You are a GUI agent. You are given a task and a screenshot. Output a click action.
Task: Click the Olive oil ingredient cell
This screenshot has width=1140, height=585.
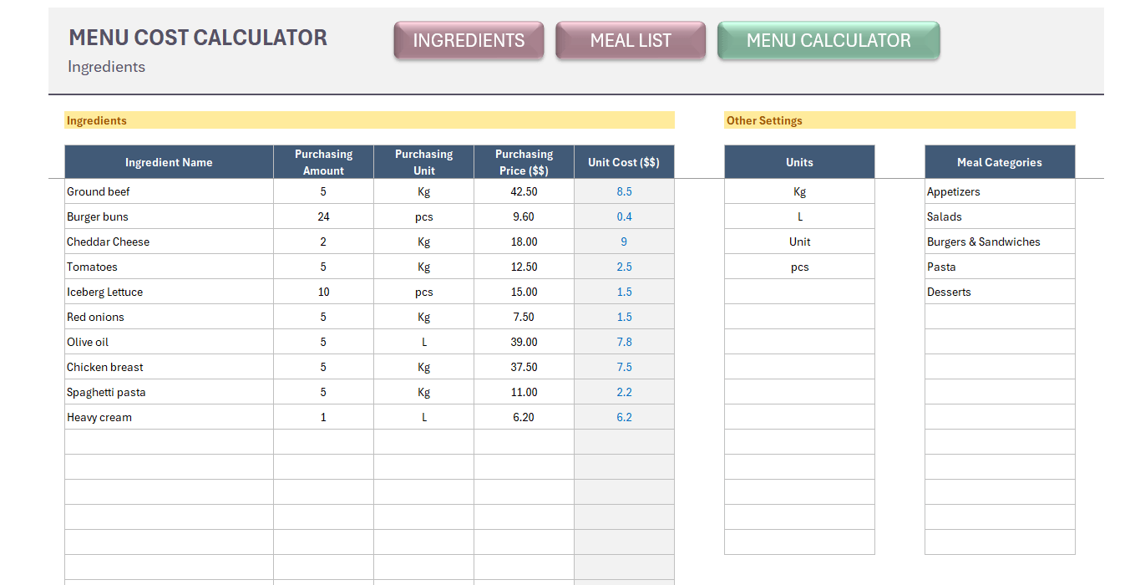pyautogui.click(x=169, y=342)
